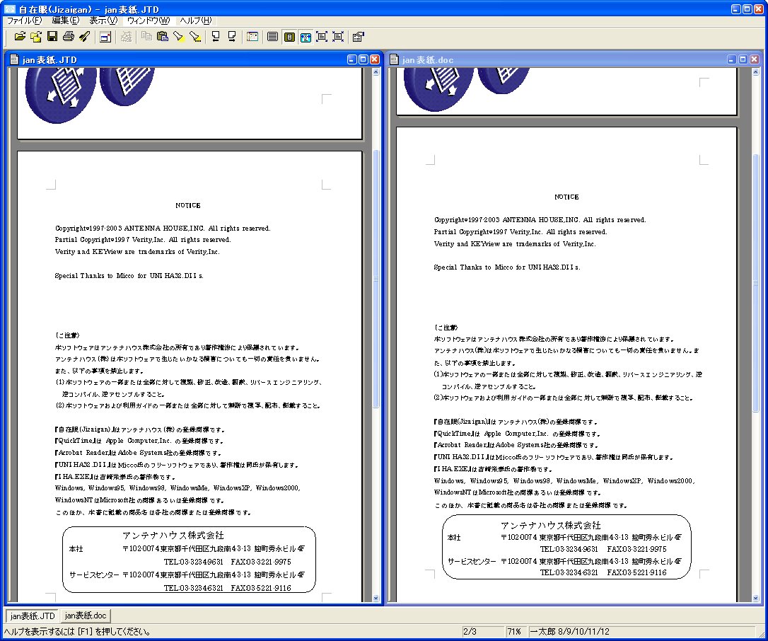768x641 pixels.
Task: Open the ファイル(F) menu
Action: point(24,21)
